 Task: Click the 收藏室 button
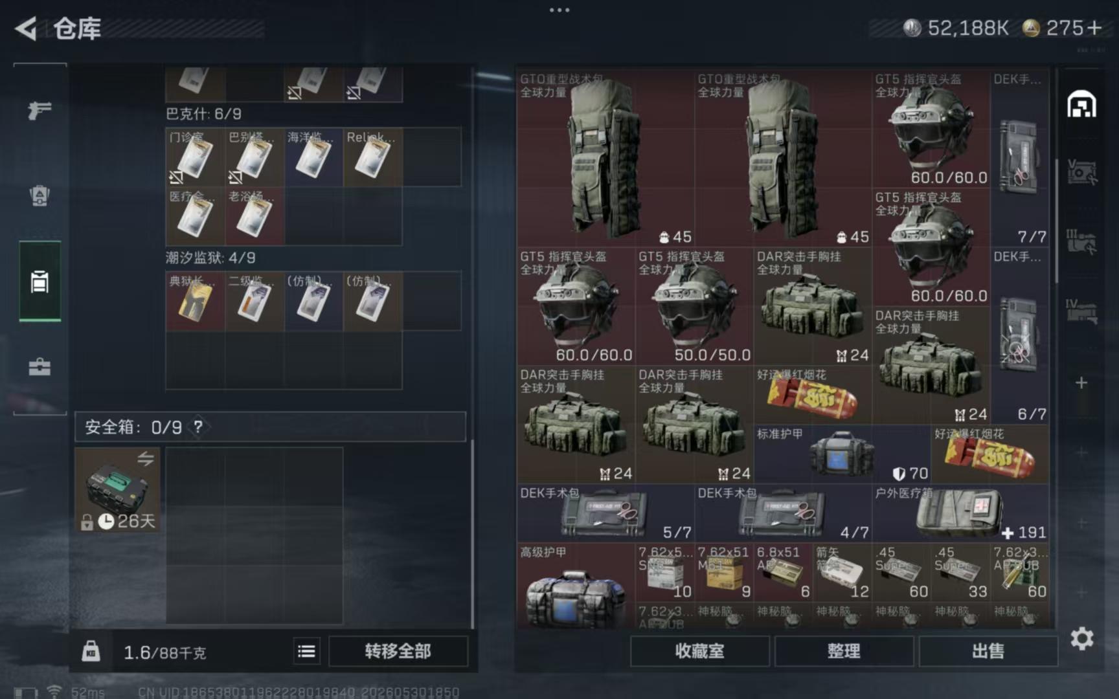pyautogui.click(x=699, y=651)
